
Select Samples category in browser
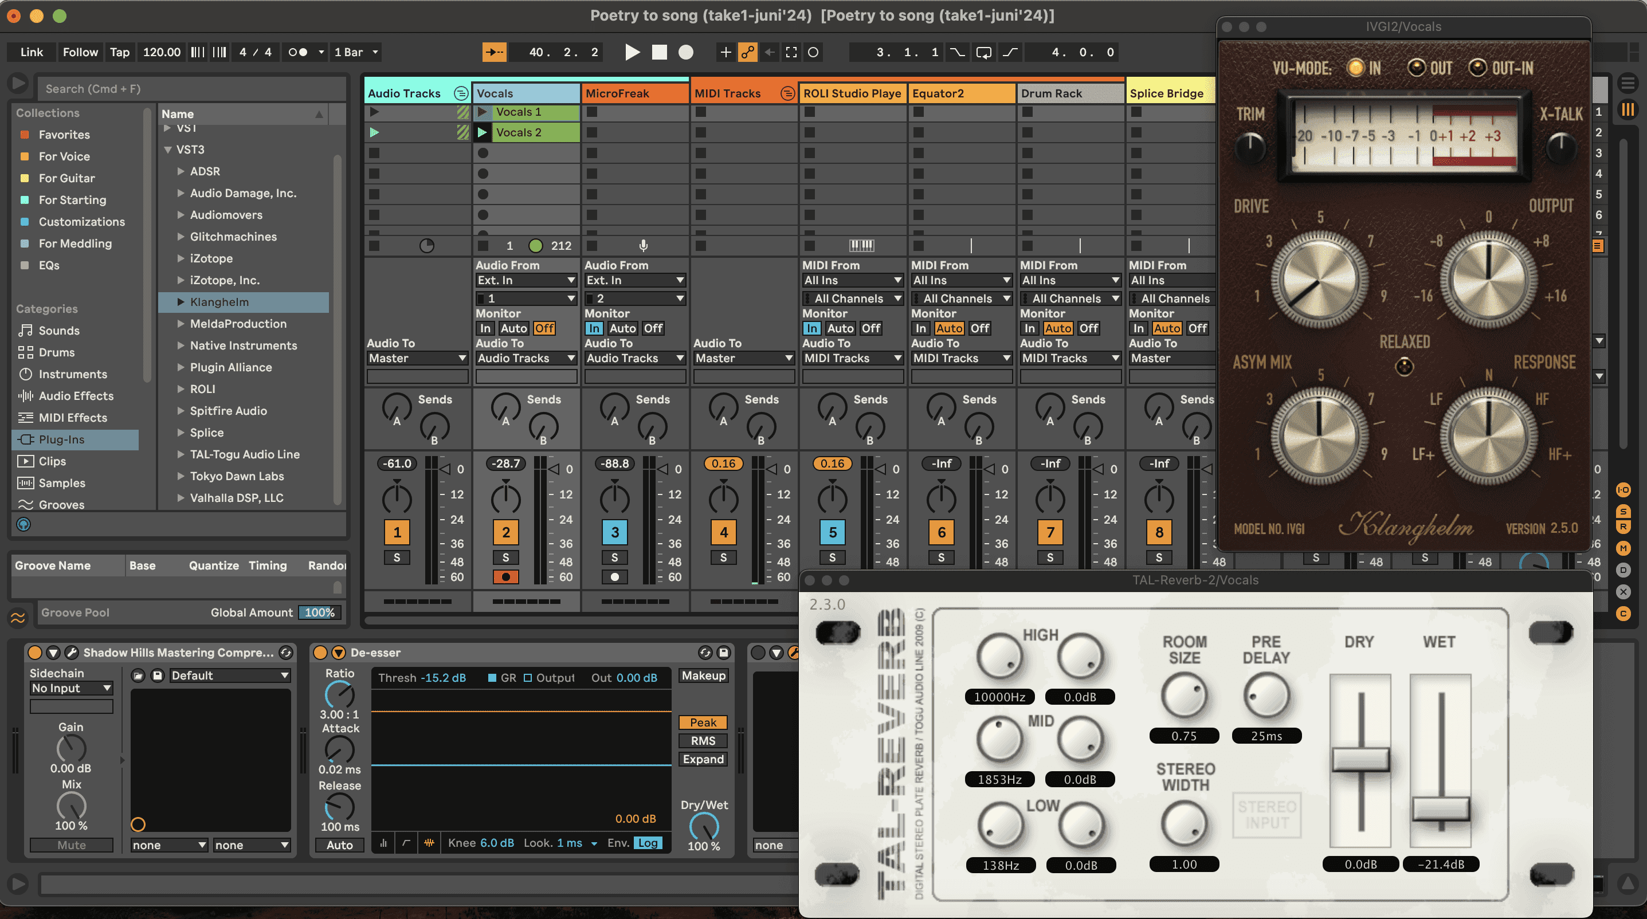62,483
